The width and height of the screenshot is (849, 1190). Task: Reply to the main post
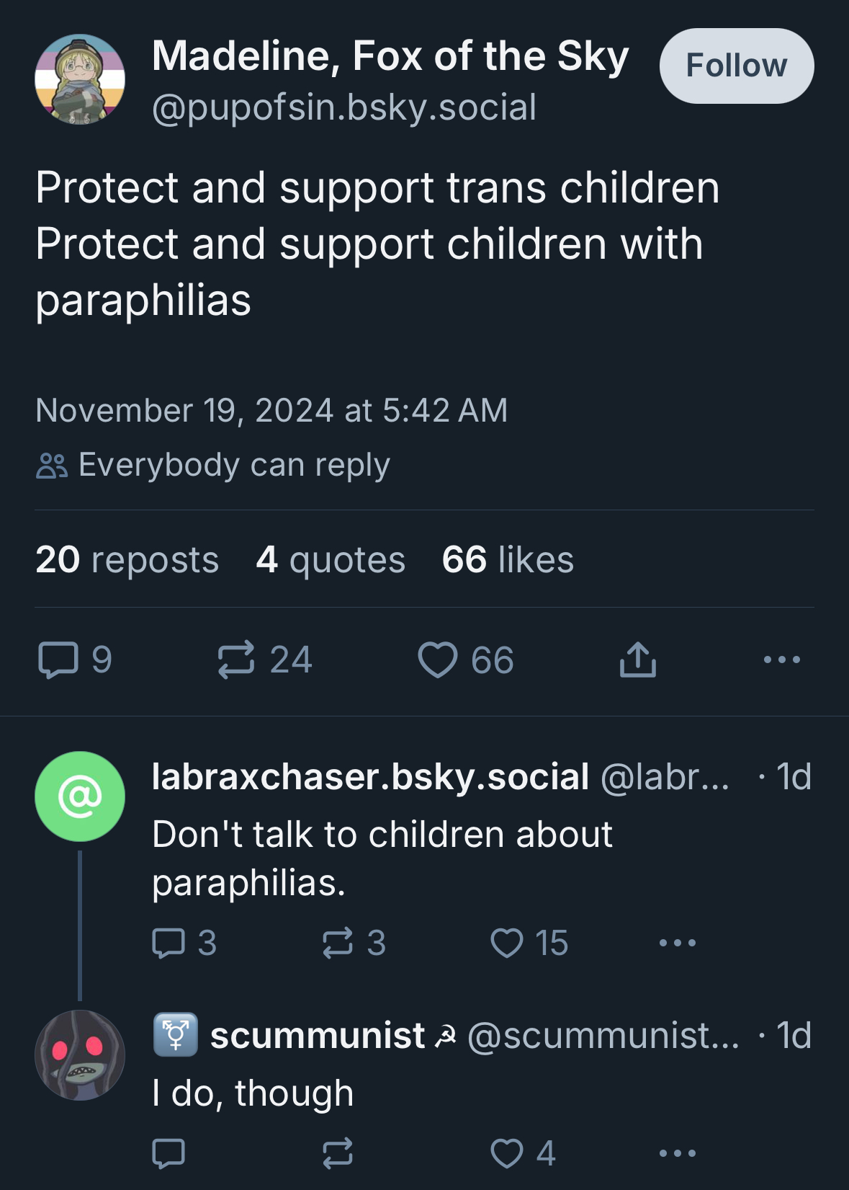(x=58, y=660)
